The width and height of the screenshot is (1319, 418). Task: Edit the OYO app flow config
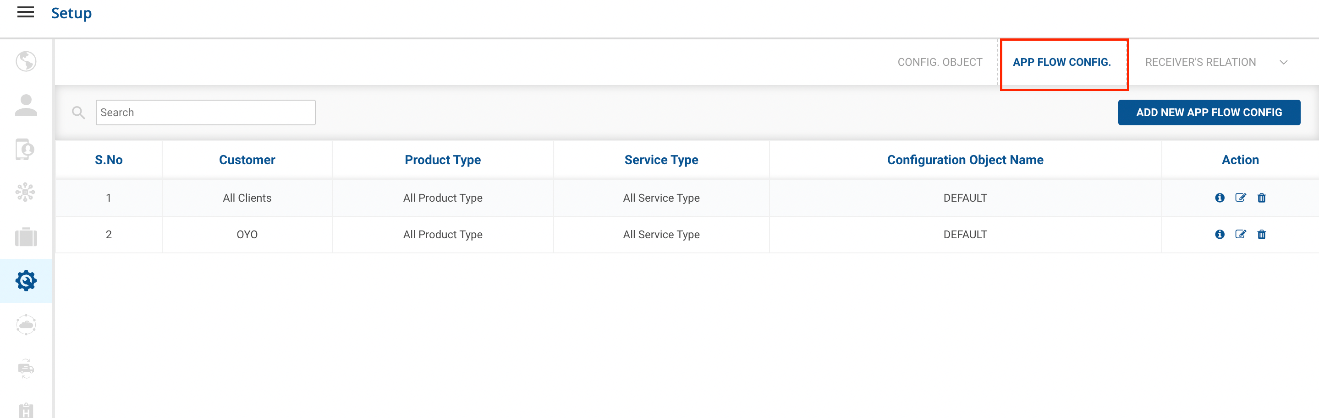[1240, 235]
